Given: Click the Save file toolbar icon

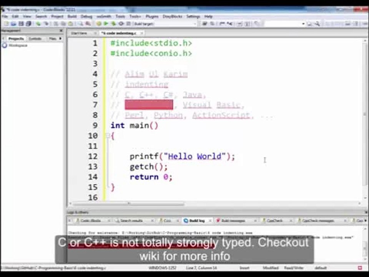Looking at the screenshot, I should tap(21, 23).
